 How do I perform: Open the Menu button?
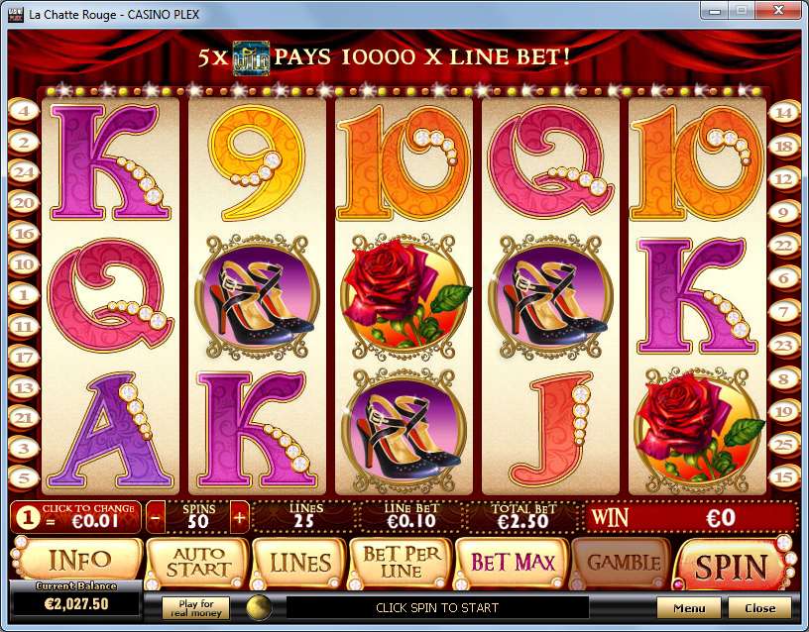[x=689, y=608]
